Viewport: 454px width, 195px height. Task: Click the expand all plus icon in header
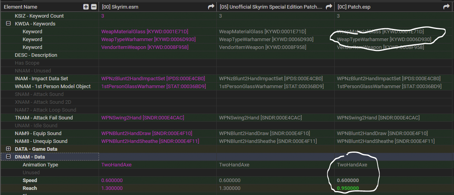(86, 7)
